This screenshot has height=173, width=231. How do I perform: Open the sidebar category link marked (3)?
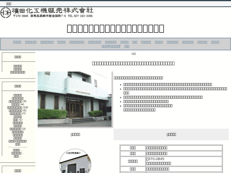(16, 101)
